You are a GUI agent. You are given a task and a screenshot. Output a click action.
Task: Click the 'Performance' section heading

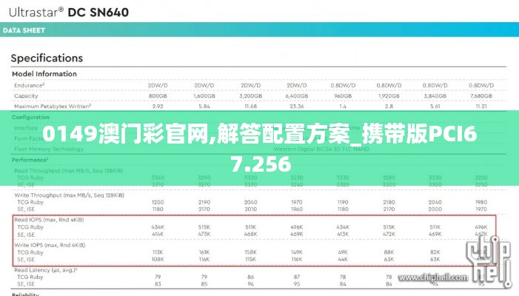pos(30,160)
